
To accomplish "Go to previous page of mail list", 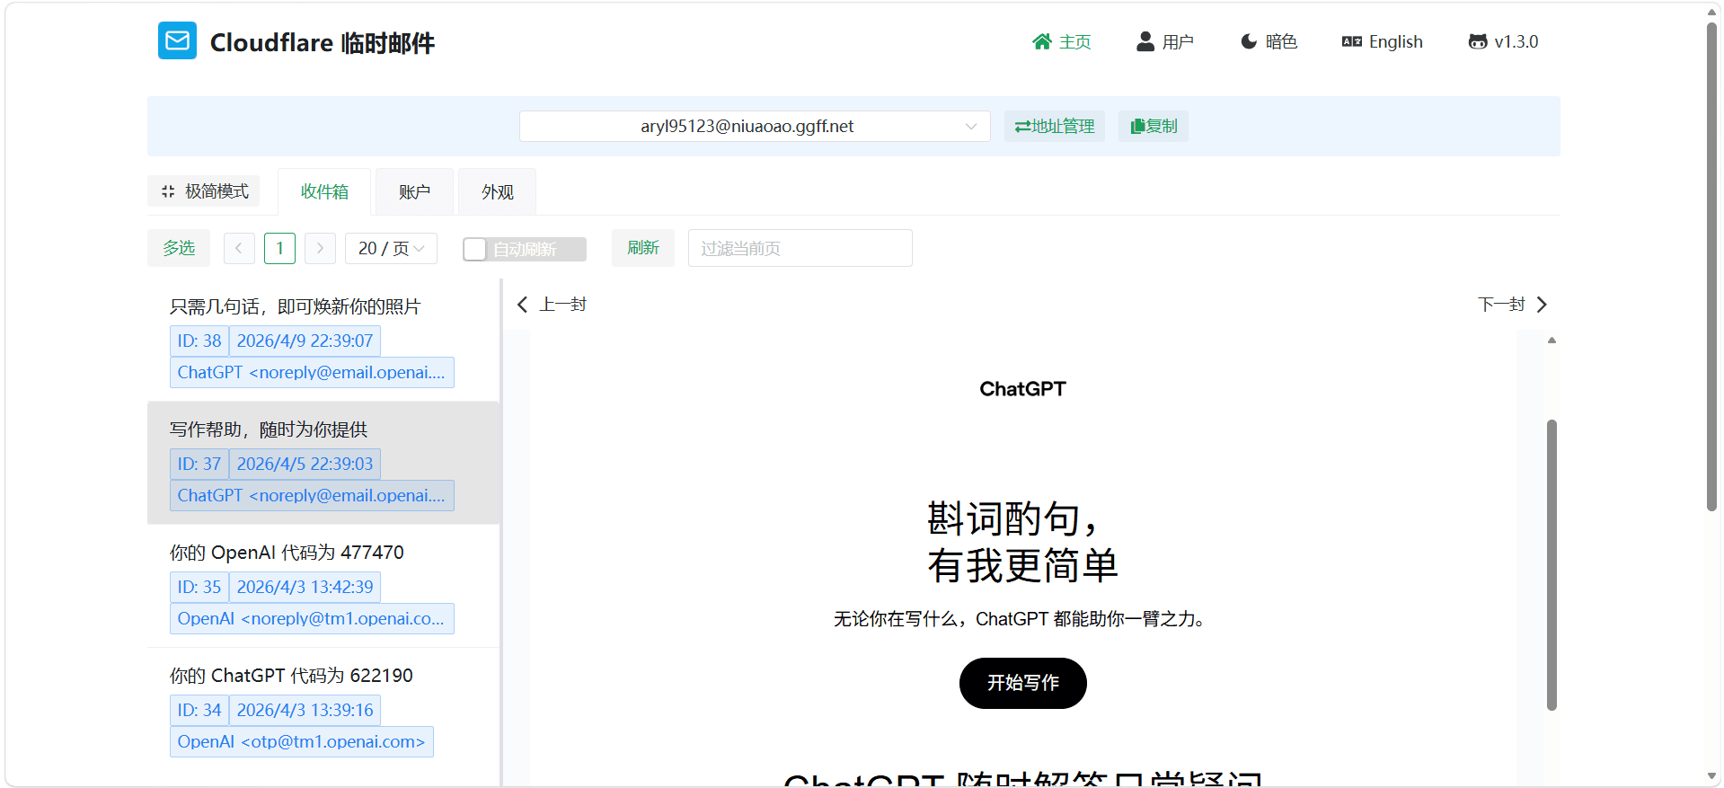I will [239, 248].
